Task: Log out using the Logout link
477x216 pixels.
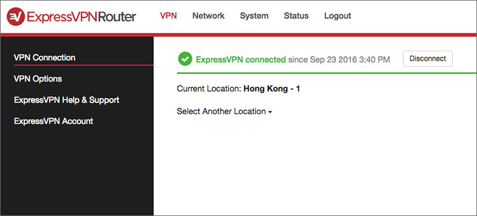Action: tap(337, 16)
